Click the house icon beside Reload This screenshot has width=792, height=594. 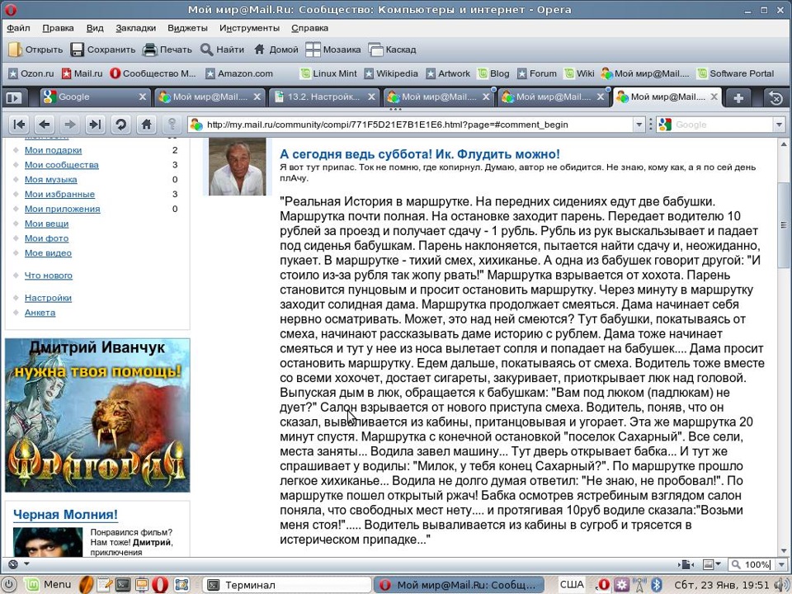tap(147, 125)
